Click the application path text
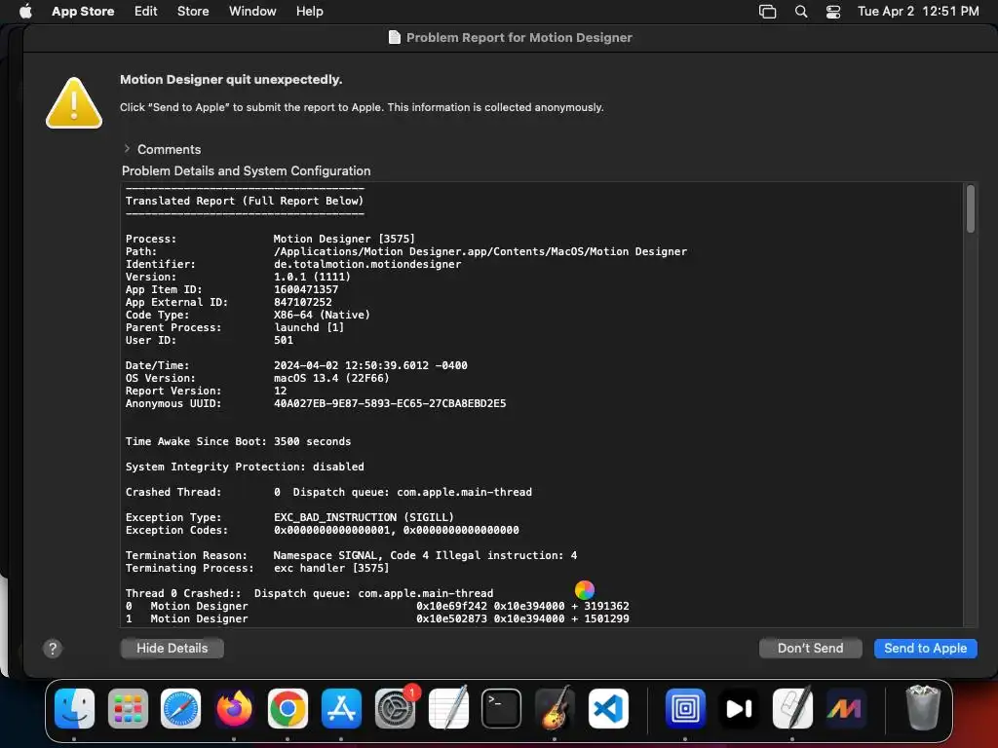 480,251
